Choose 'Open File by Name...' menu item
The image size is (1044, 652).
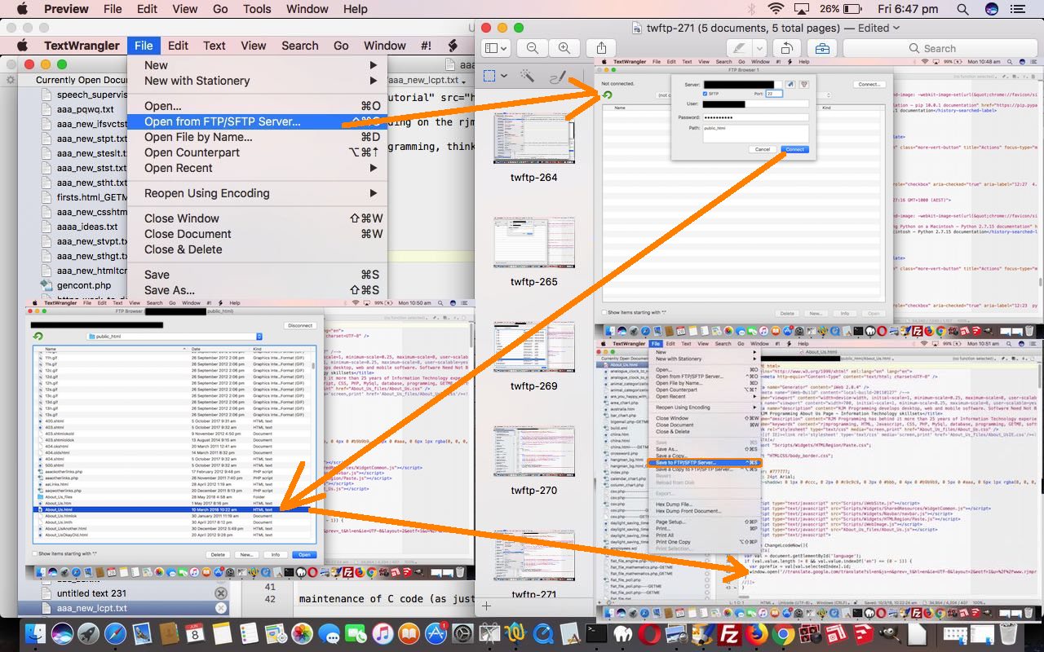[258, 137]
